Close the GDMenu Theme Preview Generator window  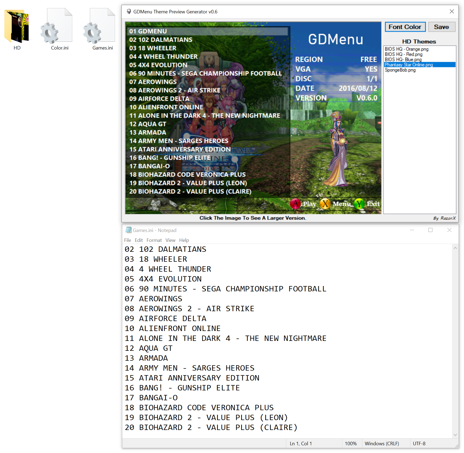[452, 12]
